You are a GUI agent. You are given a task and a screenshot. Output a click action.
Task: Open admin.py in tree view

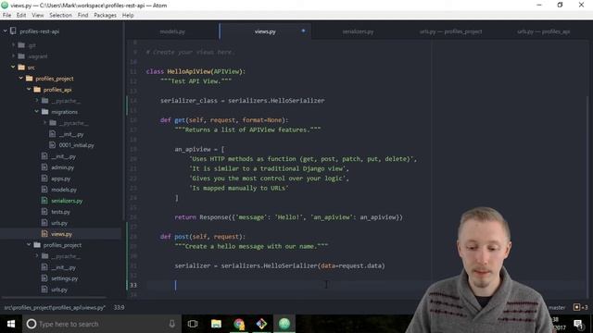pyautogui.click(x=62, y=167)
